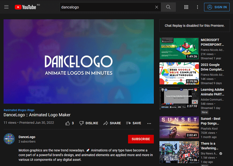The image size is (233, 166).
Task: Click the Sky News verified checkmark badge
Action: coord(221,153)
